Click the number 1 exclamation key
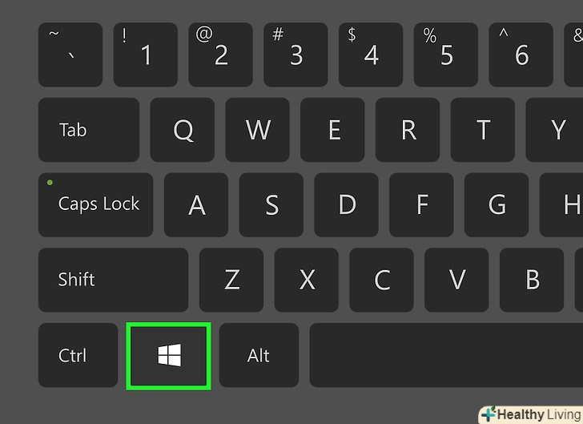583x424 pixels. (146, 55)
